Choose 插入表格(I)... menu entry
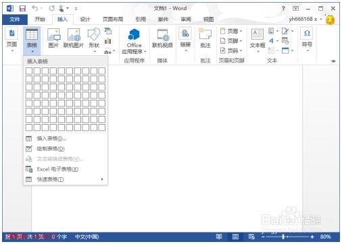Image resolution: width=342 pixels, height=244 pixels. click(66, 139)
